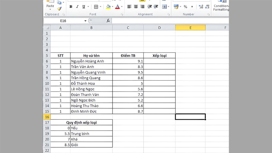The height and width of the screenshot is (153, 272).
Task: Select cell 'Trần Vân Anh'
Action: (91, 67)
